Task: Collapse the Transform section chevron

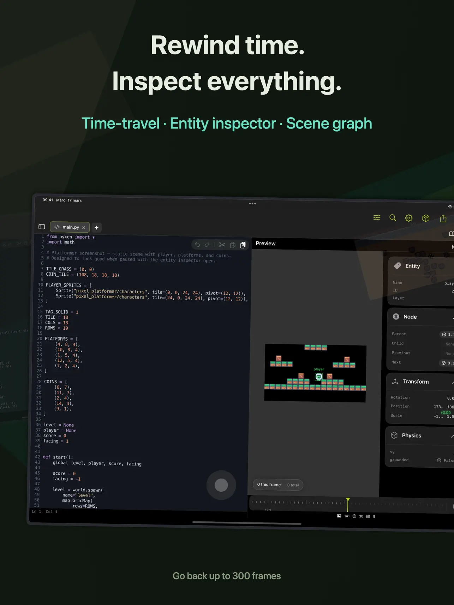Action: pyautogui.click(x=453, y=383)
